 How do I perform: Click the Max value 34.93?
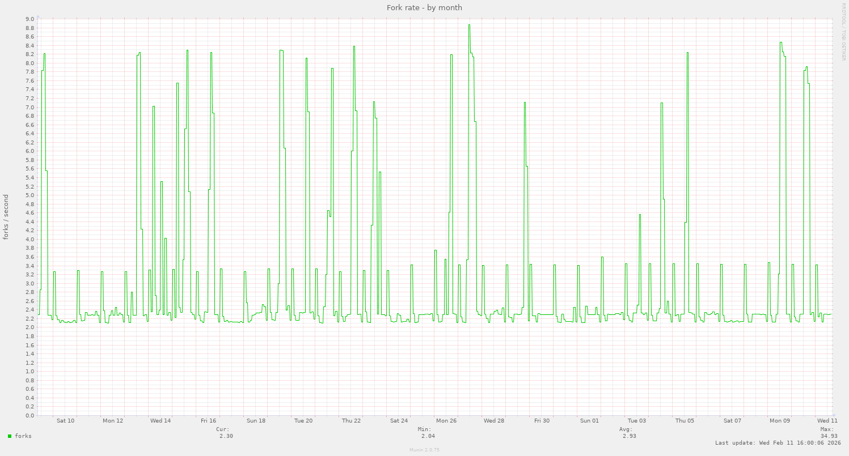[829, 436]
